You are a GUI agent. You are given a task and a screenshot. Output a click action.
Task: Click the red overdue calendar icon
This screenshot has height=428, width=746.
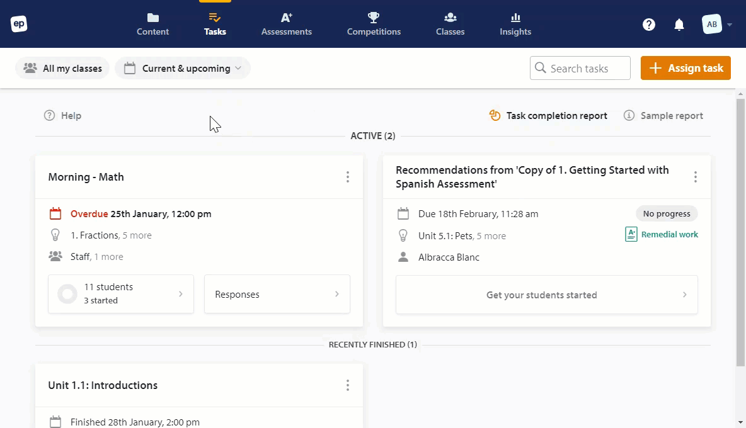coord(55,213)
